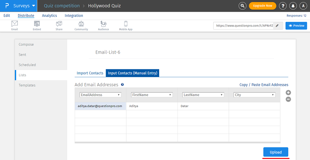Click the help question mark icon

(x=283, y=6)
